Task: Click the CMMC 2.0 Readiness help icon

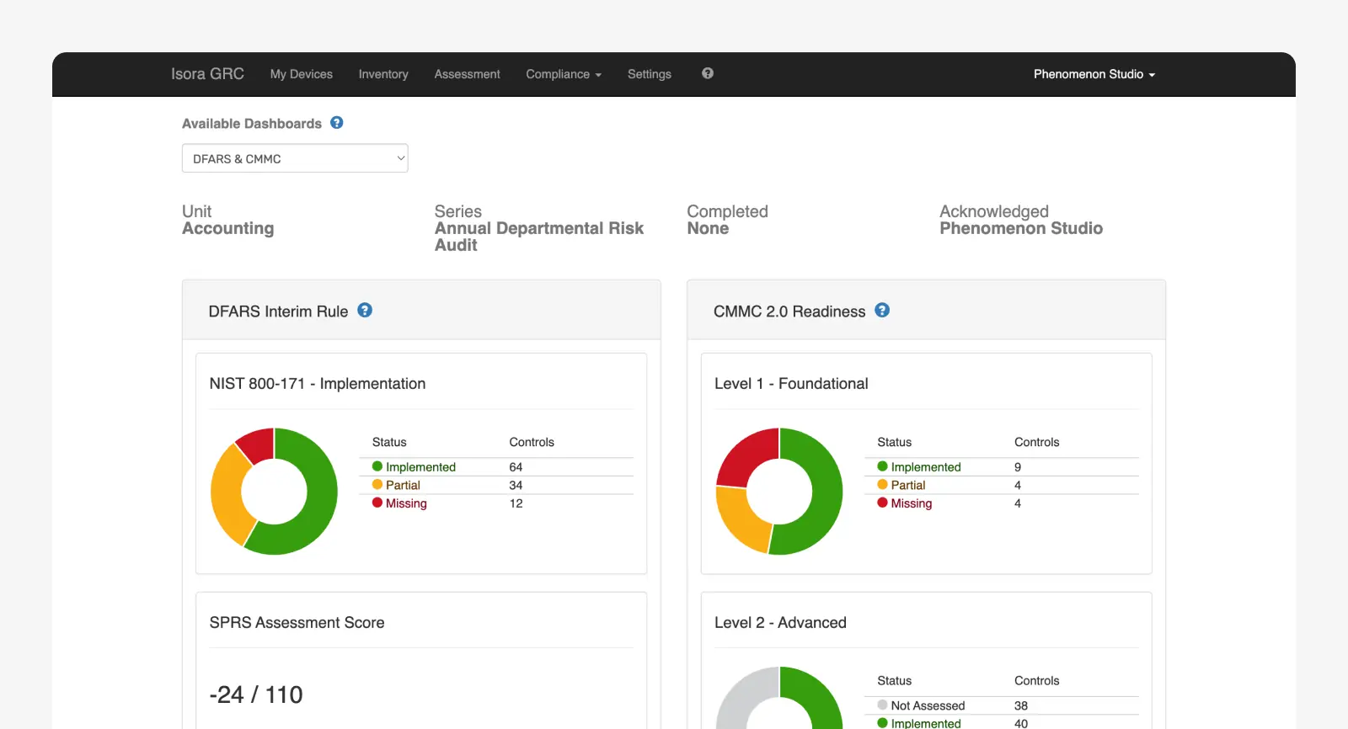Action: click(882, 311)
